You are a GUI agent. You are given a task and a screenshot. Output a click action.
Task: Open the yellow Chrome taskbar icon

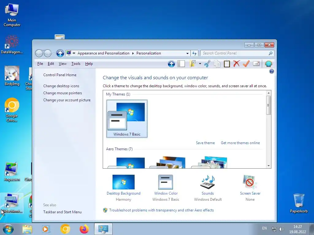coord(65,229)
